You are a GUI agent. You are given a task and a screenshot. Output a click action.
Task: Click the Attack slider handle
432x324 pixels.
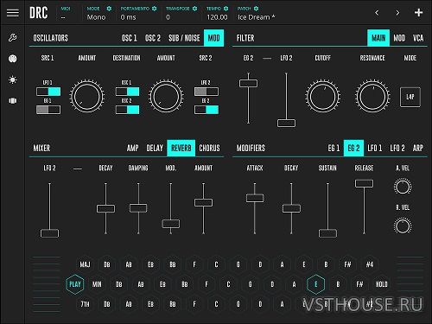255,198
